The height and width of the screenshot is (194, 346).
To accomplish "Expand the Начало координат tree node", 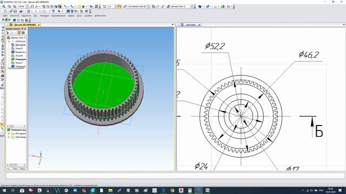I will [x=9, y=41].
